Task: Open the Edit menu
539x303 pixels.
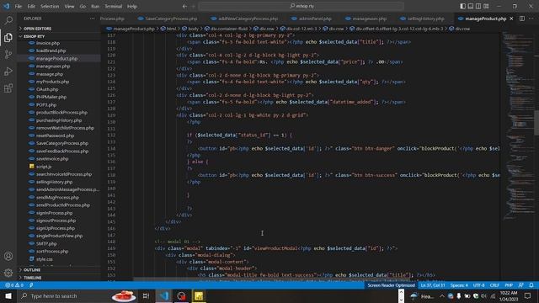Action: pos(31,6)
